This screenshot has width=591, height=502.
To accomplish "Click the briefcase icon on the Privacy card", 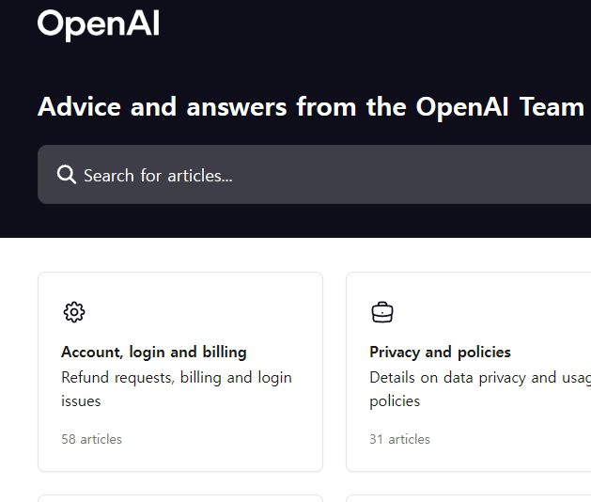I will point(382,312).
